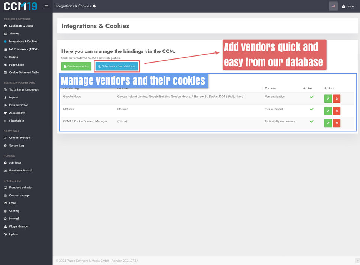
Task: Open Integrations & Cookies sidebar item
Action: pos(23,42)
